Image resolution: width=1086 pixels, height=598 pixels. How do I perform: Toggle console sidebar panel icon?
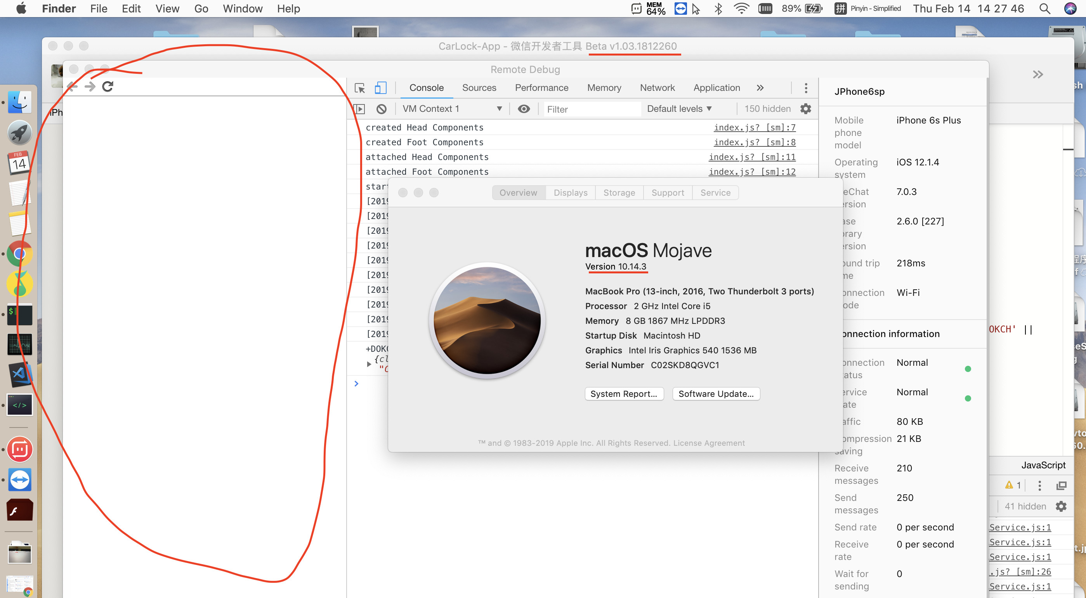click(x=359, y=109)
